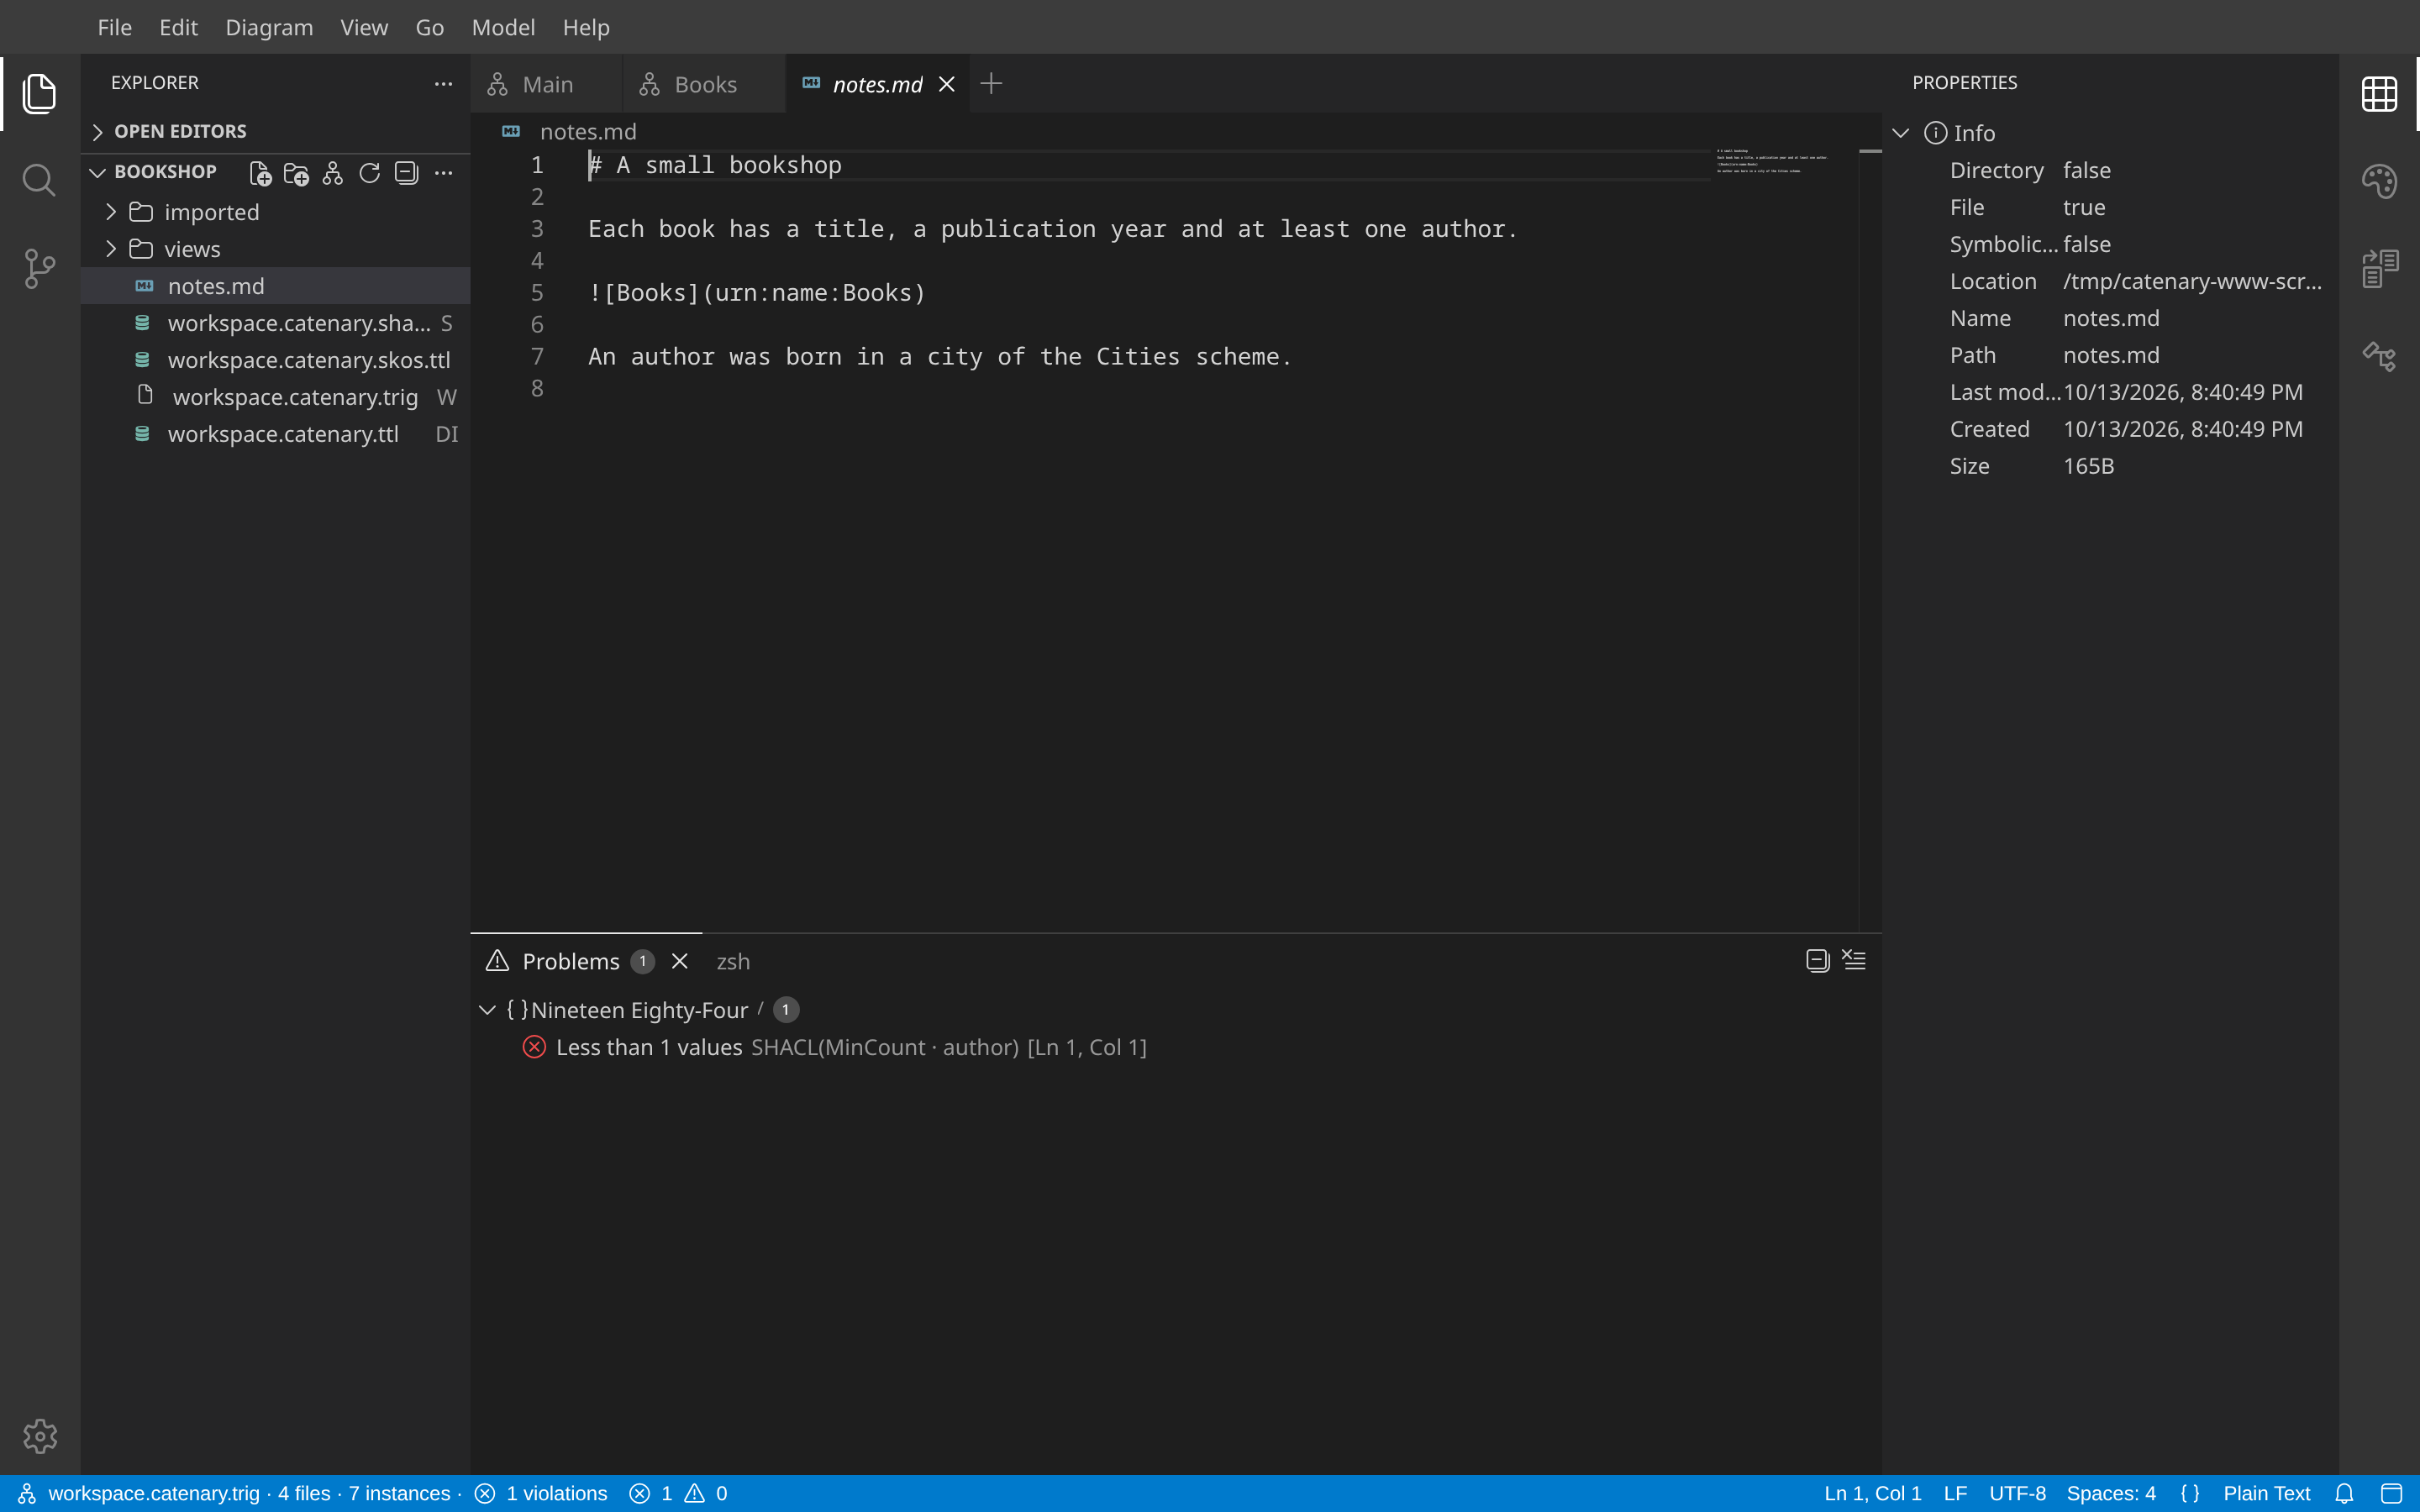Image resolution: width=2420 pixels, height=1512 pixels.
Task: Collapse the Nineteen Eighty-Four problem group
Action: click(x=487, y=1010)
